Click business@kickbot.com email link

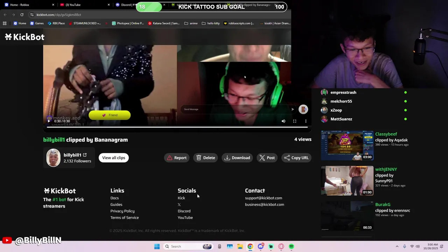click(x=265, y=205)
